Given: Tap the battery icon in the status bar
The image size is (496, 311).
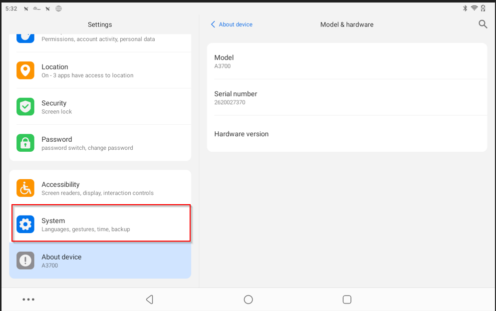Looking at the screenshot, I should point(483,8).
